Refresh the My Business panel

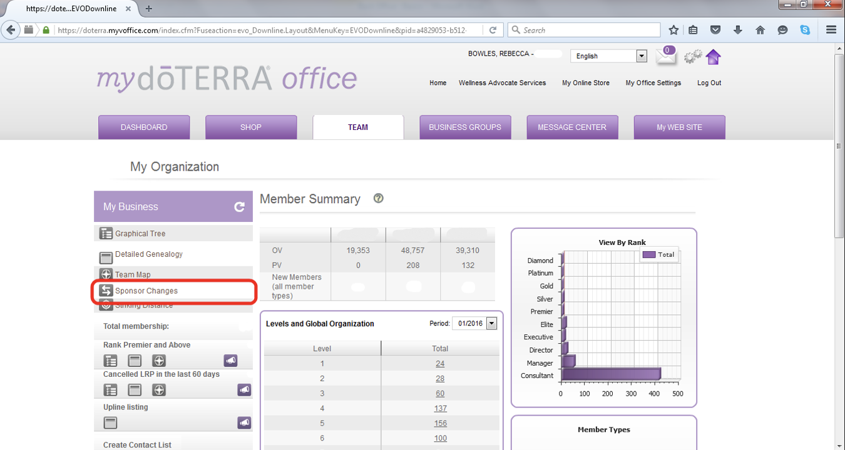point(239,207)
